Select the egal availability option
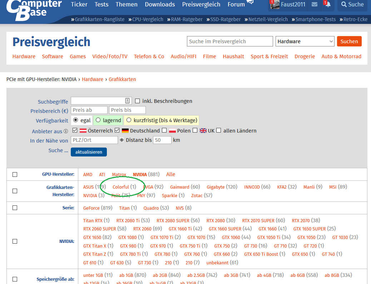The width and height of the screenshot is (371, 284). [75, 120]
